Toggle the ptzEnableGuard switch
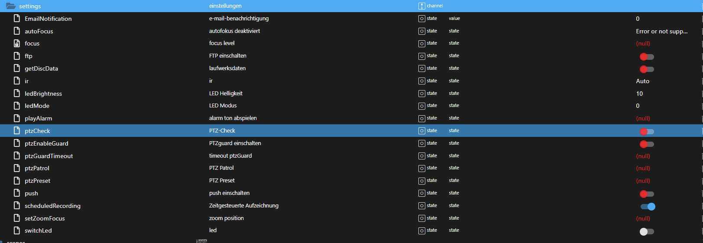Screen dimensions: 703x243 [x=647, y=144]
